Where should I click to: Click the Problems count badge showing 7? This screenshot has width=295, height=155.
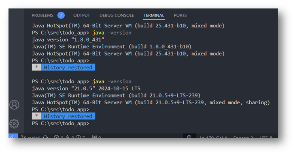(61, 15)
